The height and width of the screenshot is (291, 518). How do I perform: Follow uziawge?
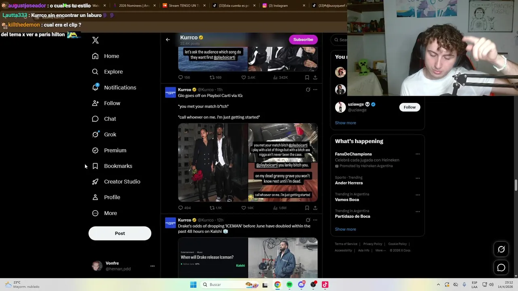pos(410,107)
